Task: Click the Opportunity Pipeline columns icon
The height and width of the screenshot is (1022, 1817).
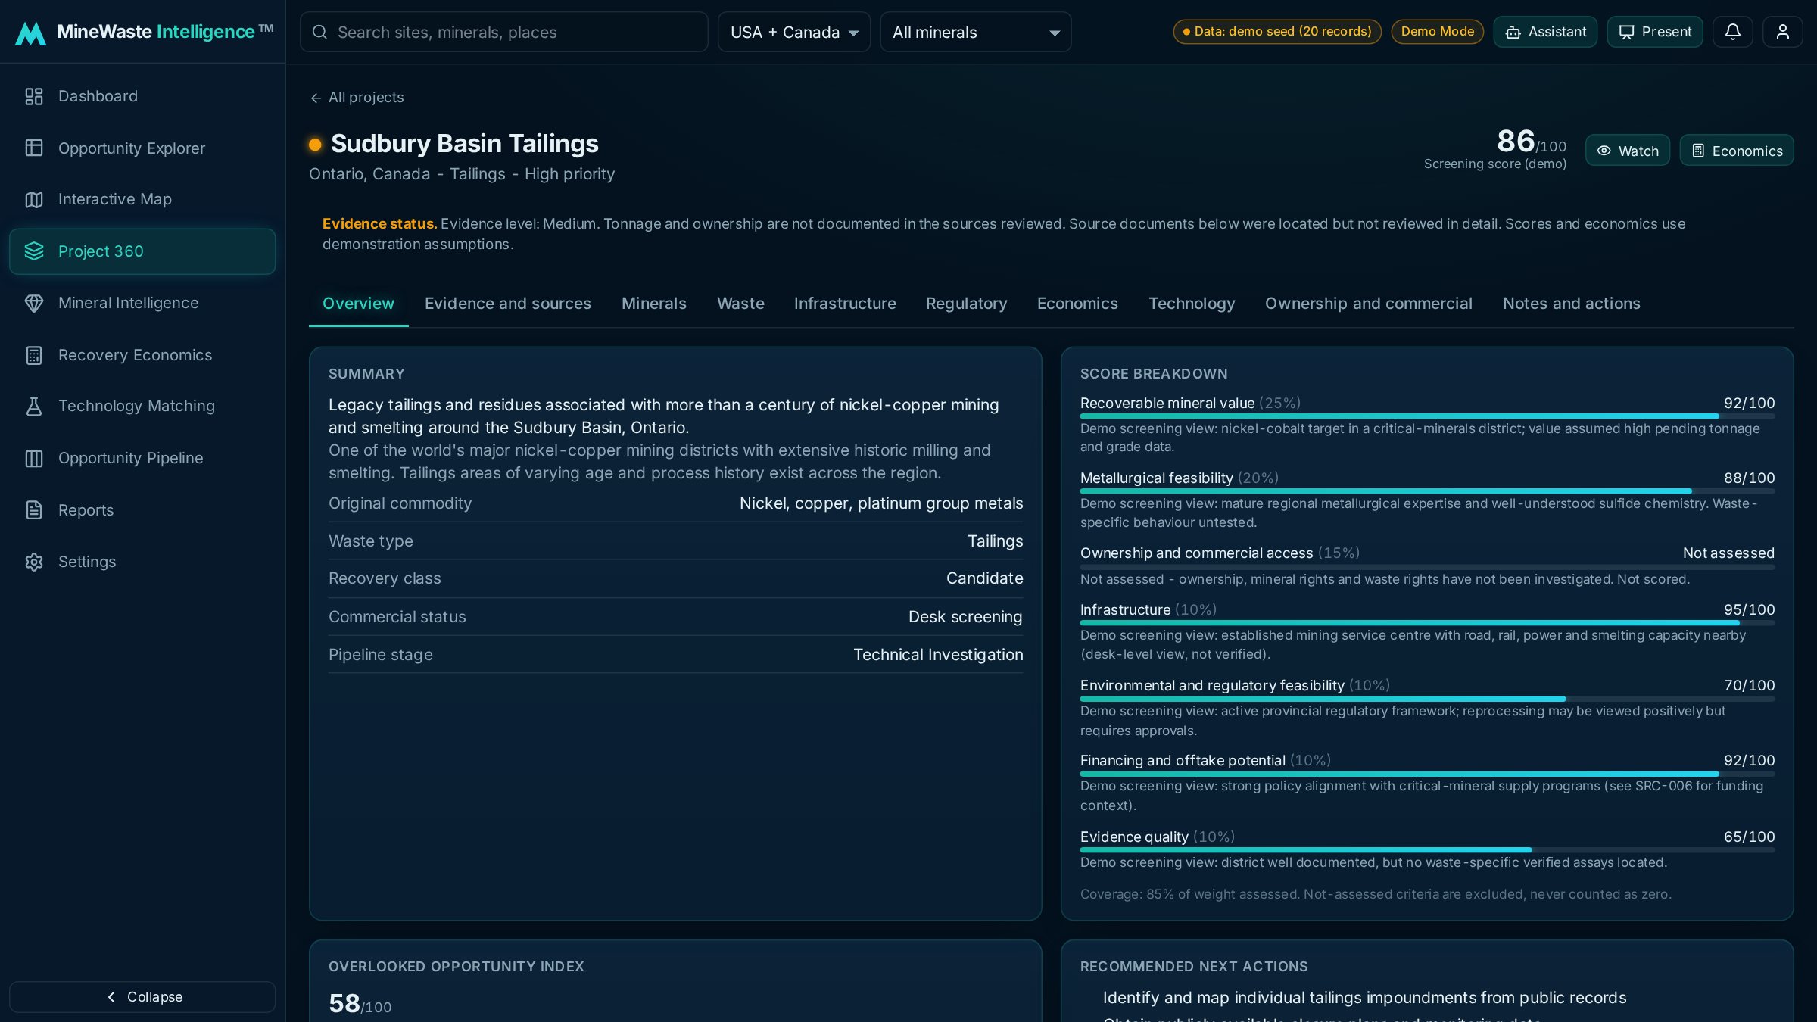Action: (34, 458)
